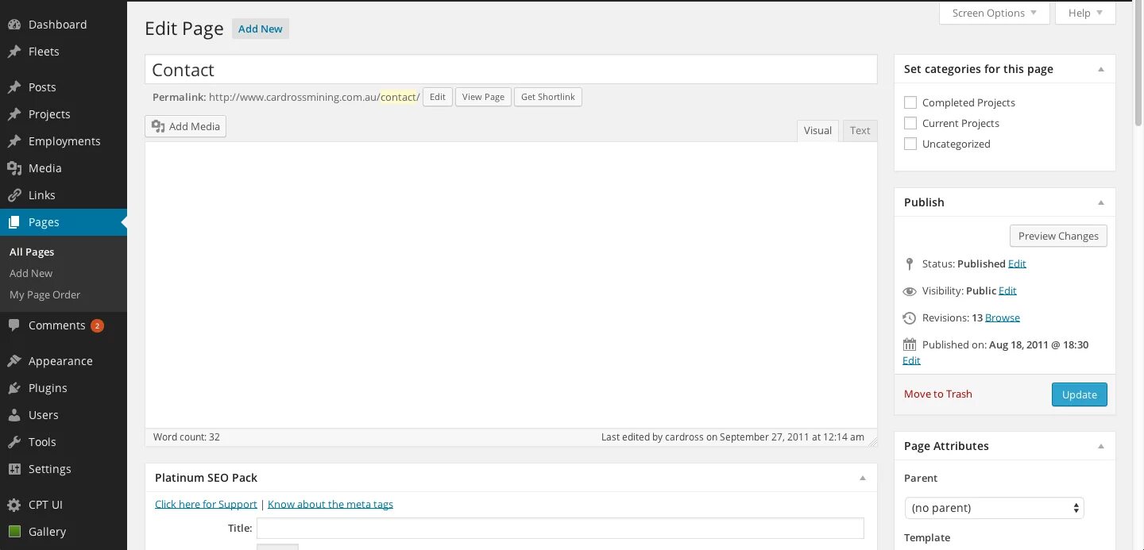Click the View Page button

[x=483, y=97]
